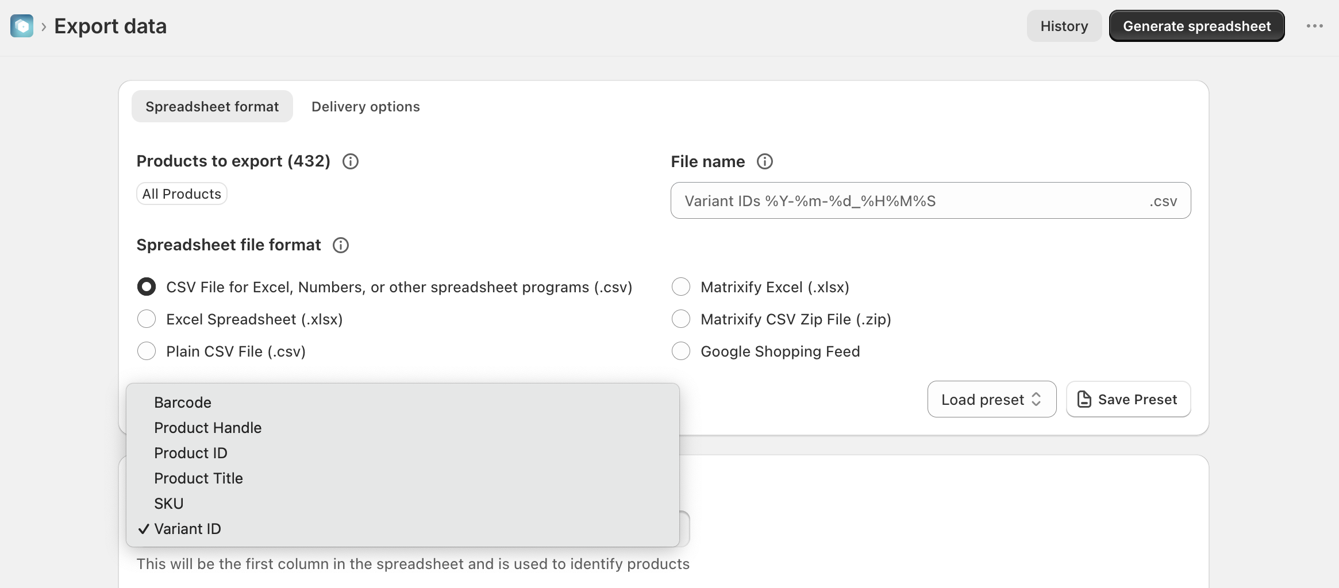Show info tooltip for Products to export
Screen dimensions: 1339x588
tap(351, 161)
